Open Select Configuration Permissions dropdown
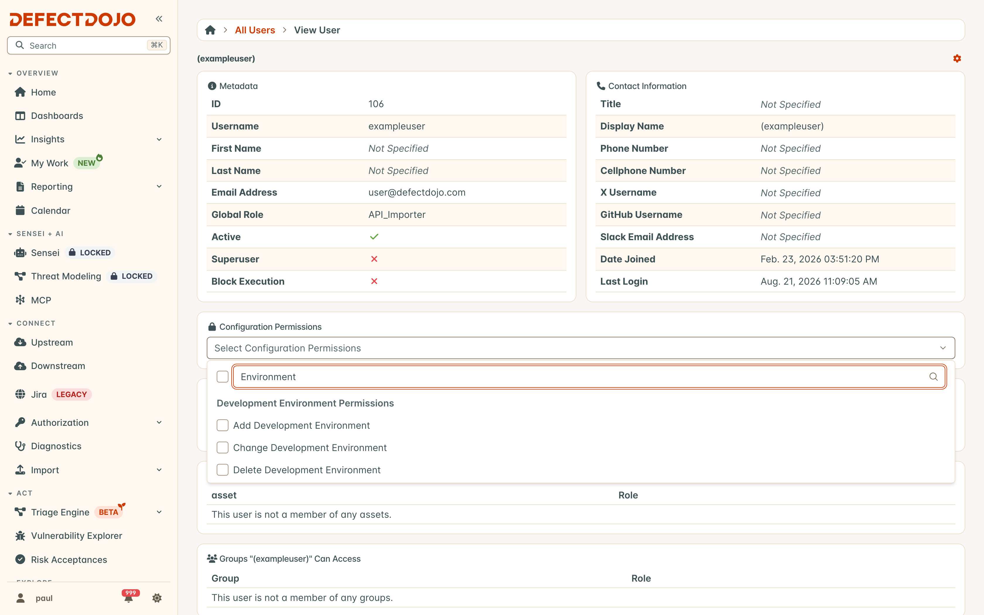Image resolution: width=984 pixels, height=615 pixels. point(581,348)
